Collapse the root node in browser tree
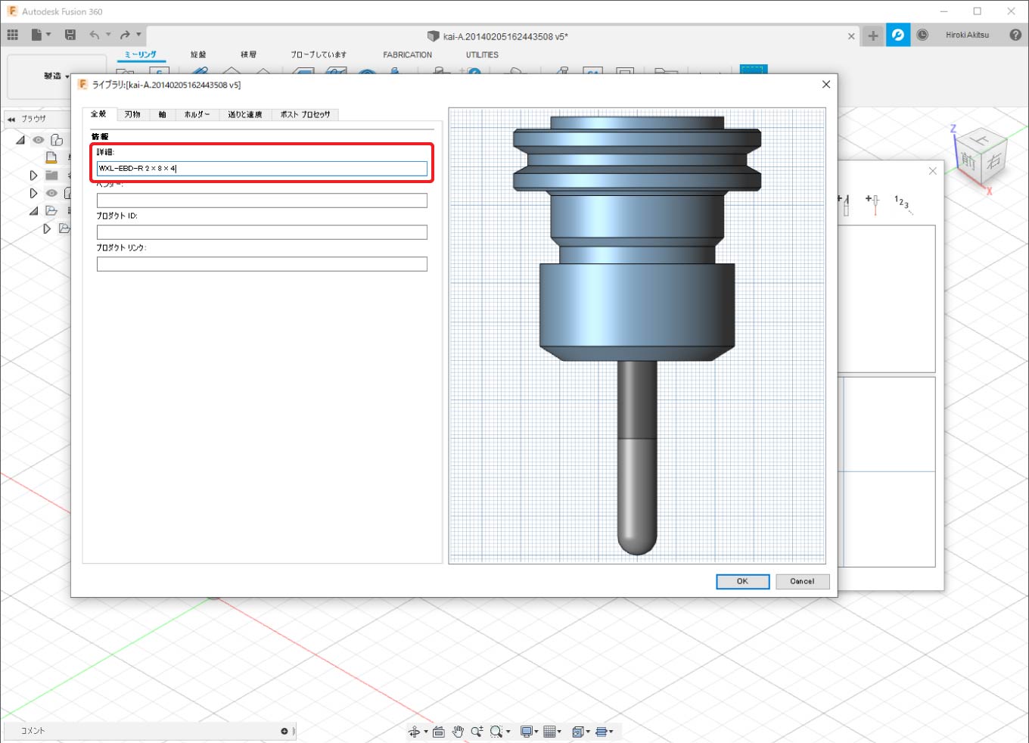This screenshot has width=1029, height=743. point(20,140)
